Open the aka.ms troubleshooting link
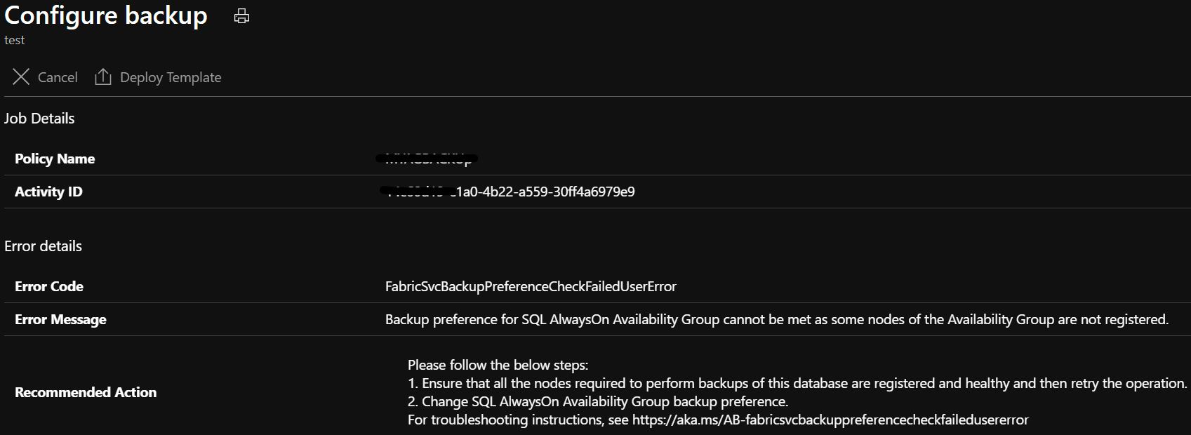 click(x=832, y=420)
